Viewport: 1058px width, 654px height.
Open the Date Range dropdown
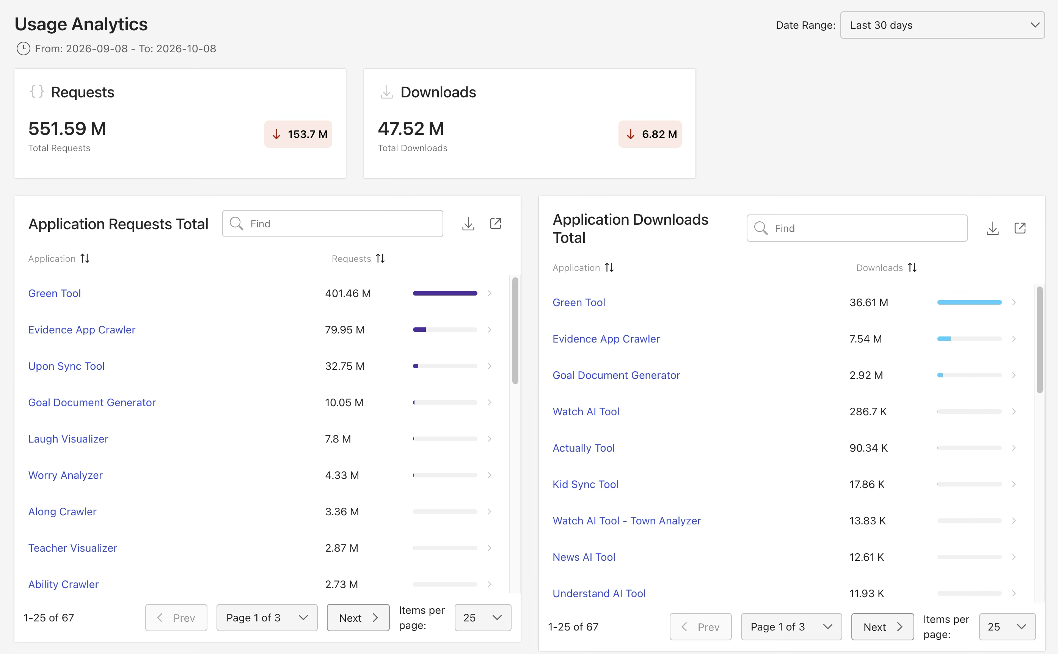942,25
